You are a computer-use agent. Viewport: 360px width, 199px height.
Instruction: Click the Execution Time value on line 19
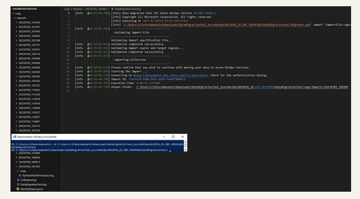coord(148,83)
